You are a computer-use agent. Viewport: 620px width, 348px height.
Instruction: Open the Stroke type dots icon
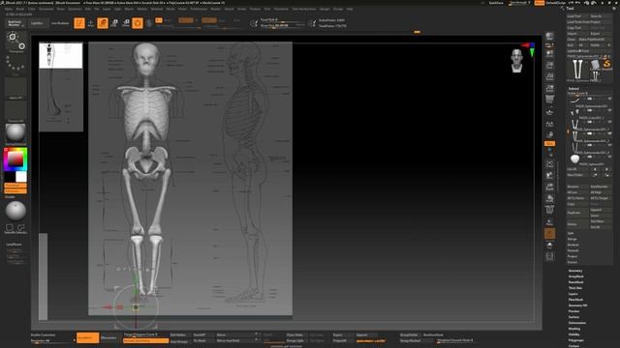coord(15,64)
